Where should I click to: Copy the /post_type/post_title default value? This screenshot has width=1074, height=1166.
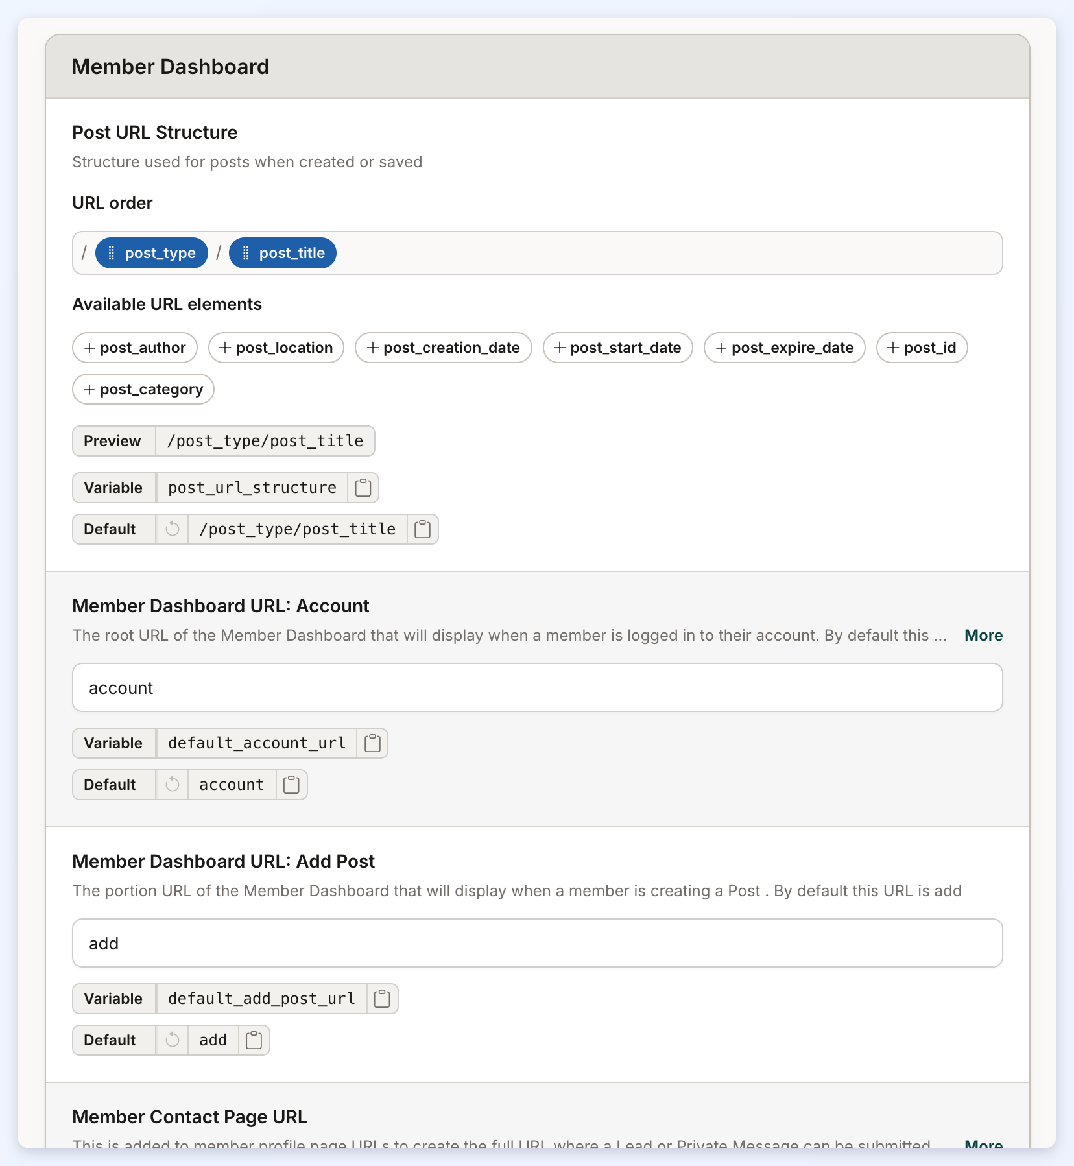coord(422,529)
